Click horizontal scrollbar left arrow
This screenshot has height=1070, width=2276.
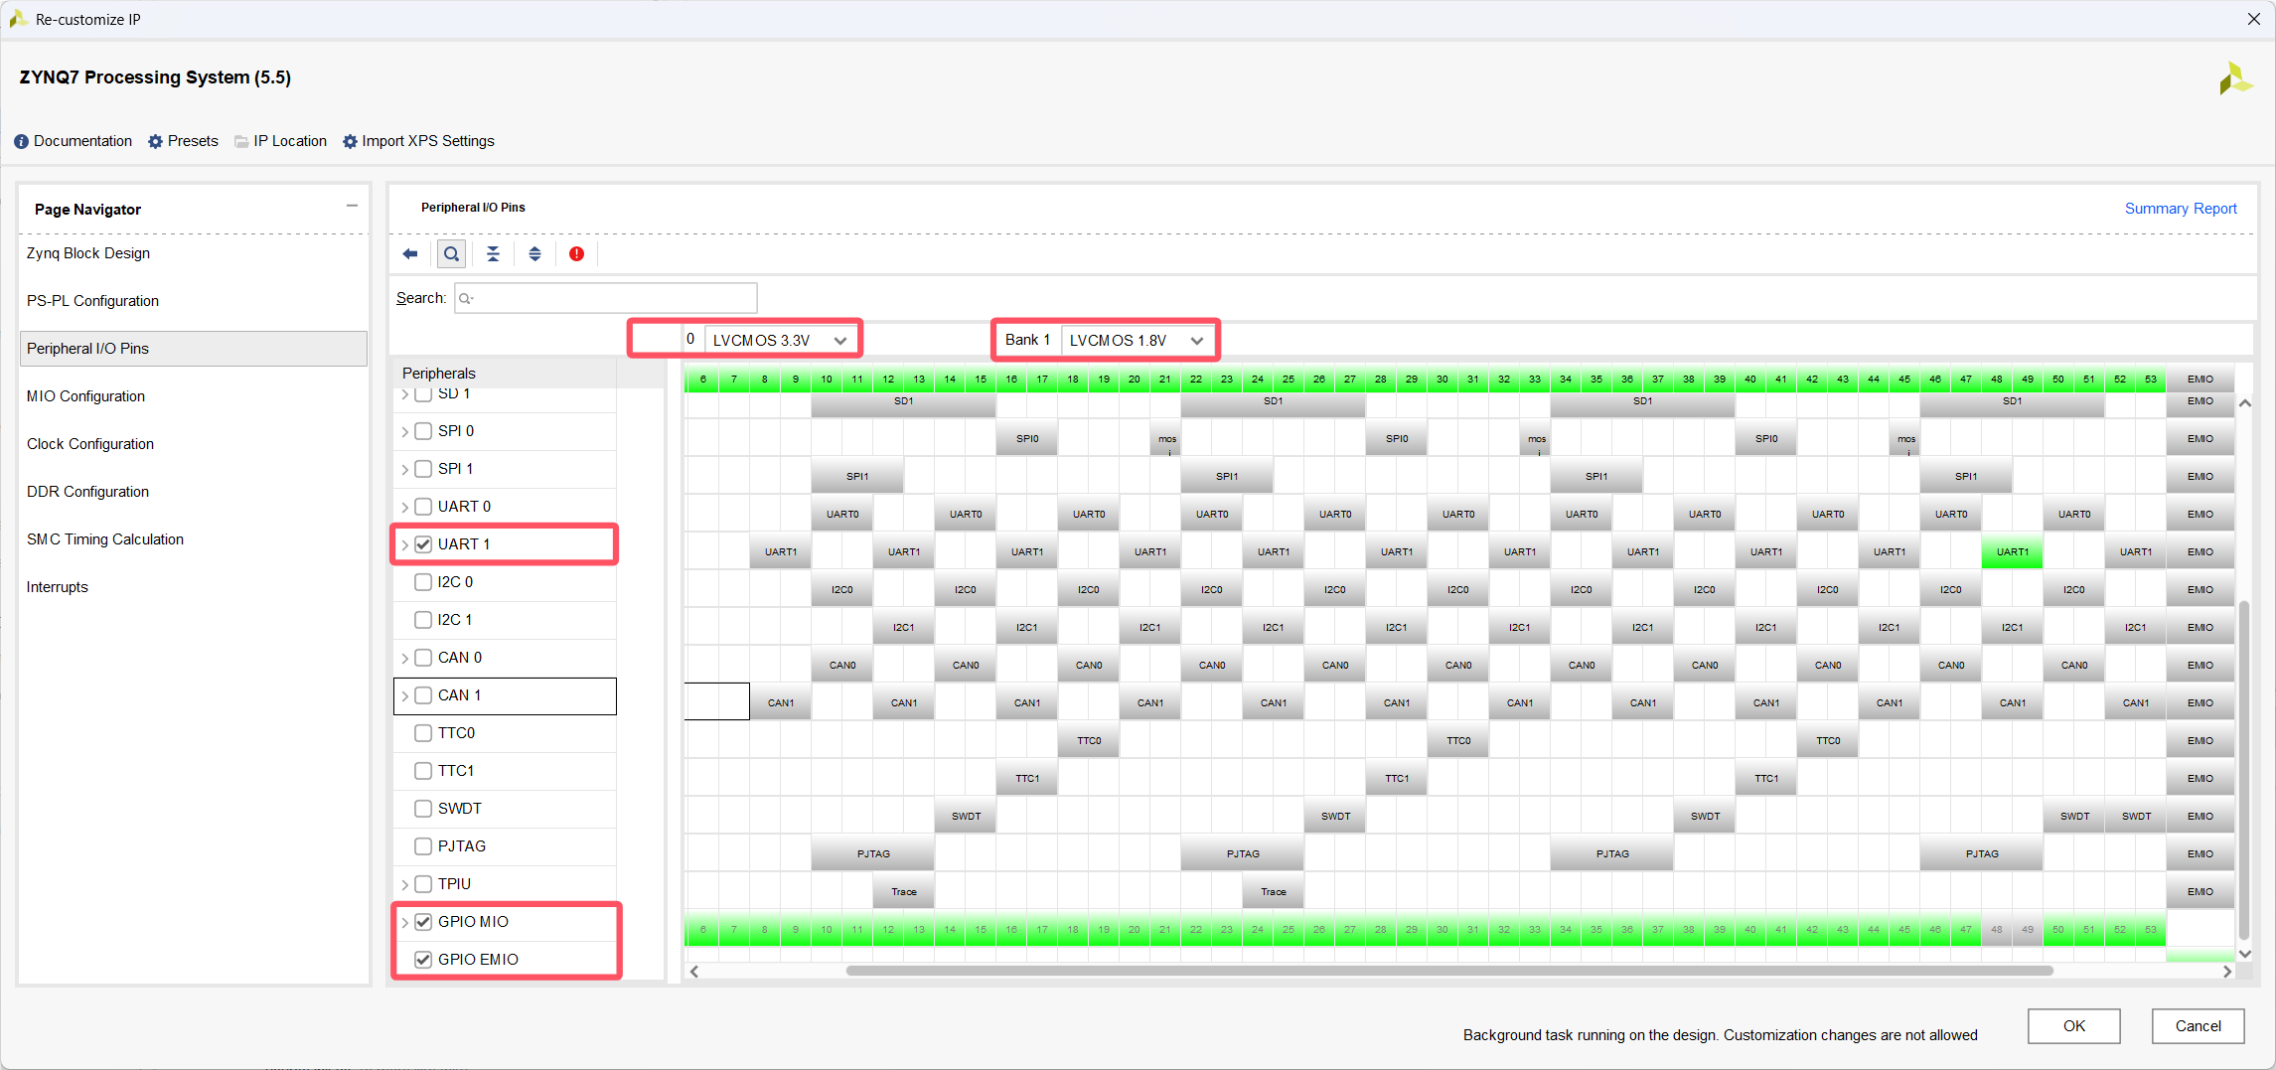[694, 972]
